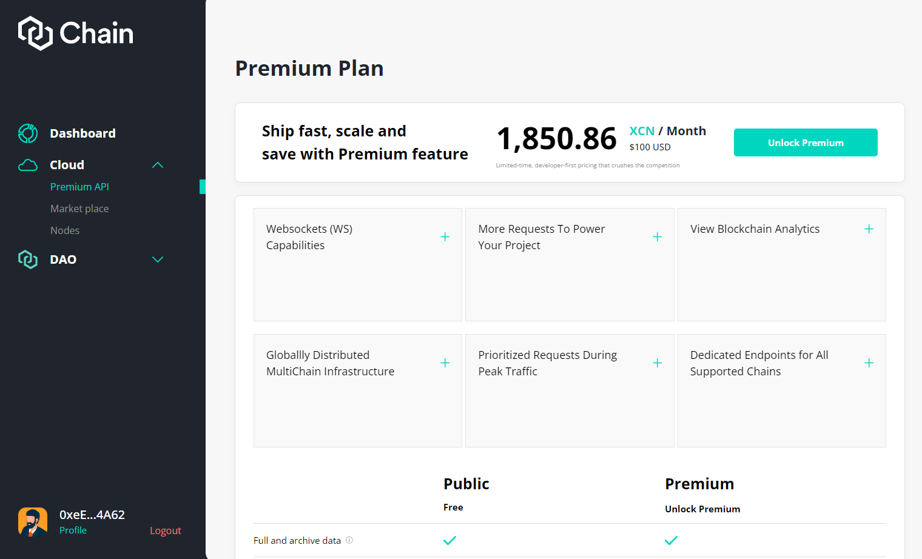
Task: Expand More Requests To Power Your Project
Action: coord(657,237)
